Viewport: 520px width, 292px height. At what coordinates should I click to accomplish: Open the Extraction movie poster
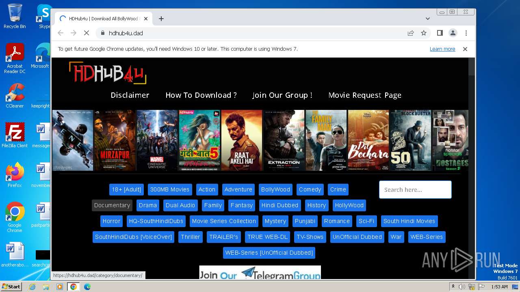(284, 140)
